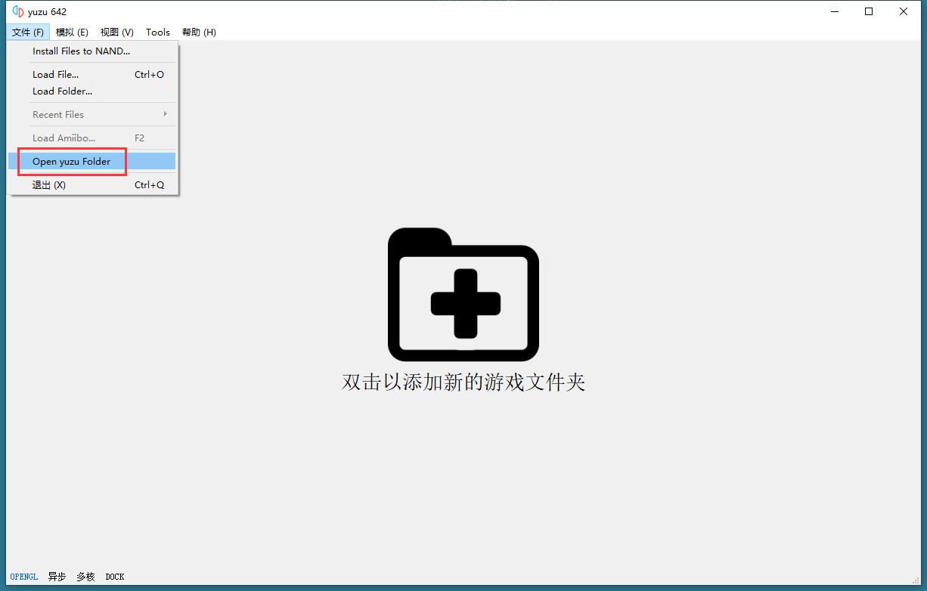927x591 pixels.
Task: Toggle 异步 async GPU status button
Action: pyautogui.click(x=57, y=577)
